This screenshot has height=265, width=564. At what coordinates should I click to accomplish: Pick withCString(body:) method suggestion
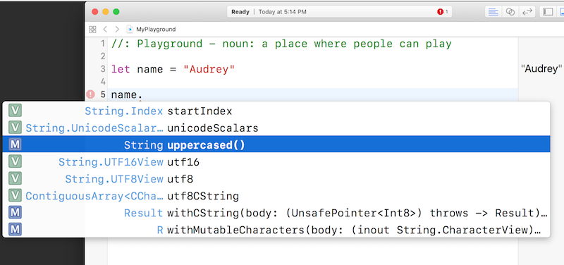pos(276,213)
